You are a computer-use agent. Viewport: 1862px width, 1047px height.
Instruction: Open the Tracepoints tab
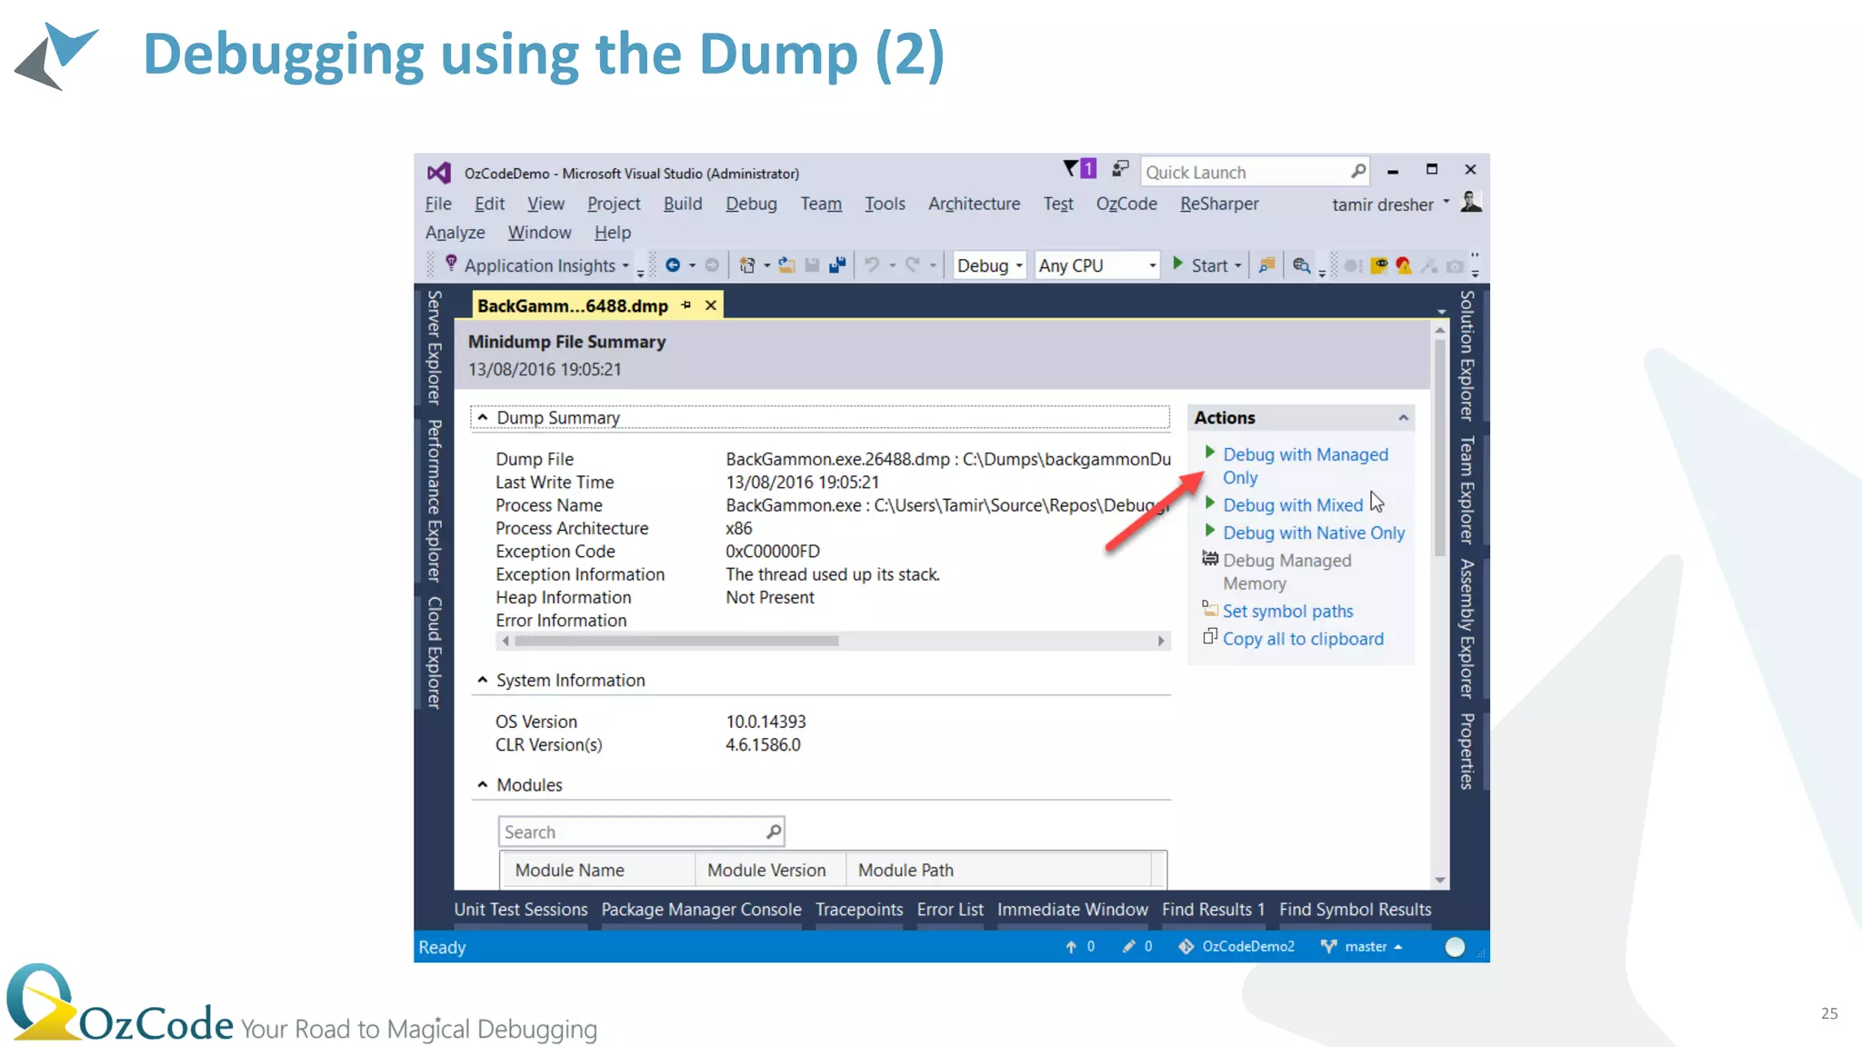pos(859,910)
